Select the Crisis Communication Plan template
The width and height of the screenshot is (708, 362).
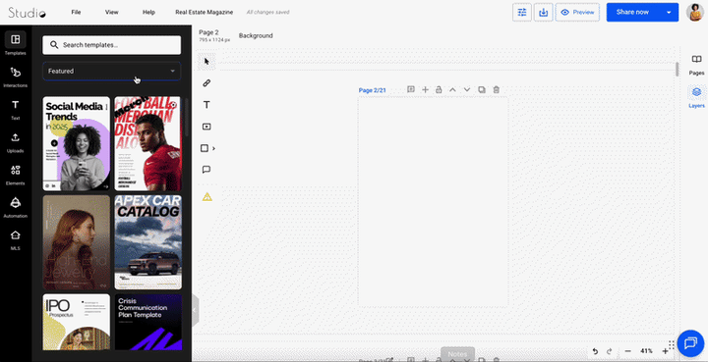click(148, 322)
